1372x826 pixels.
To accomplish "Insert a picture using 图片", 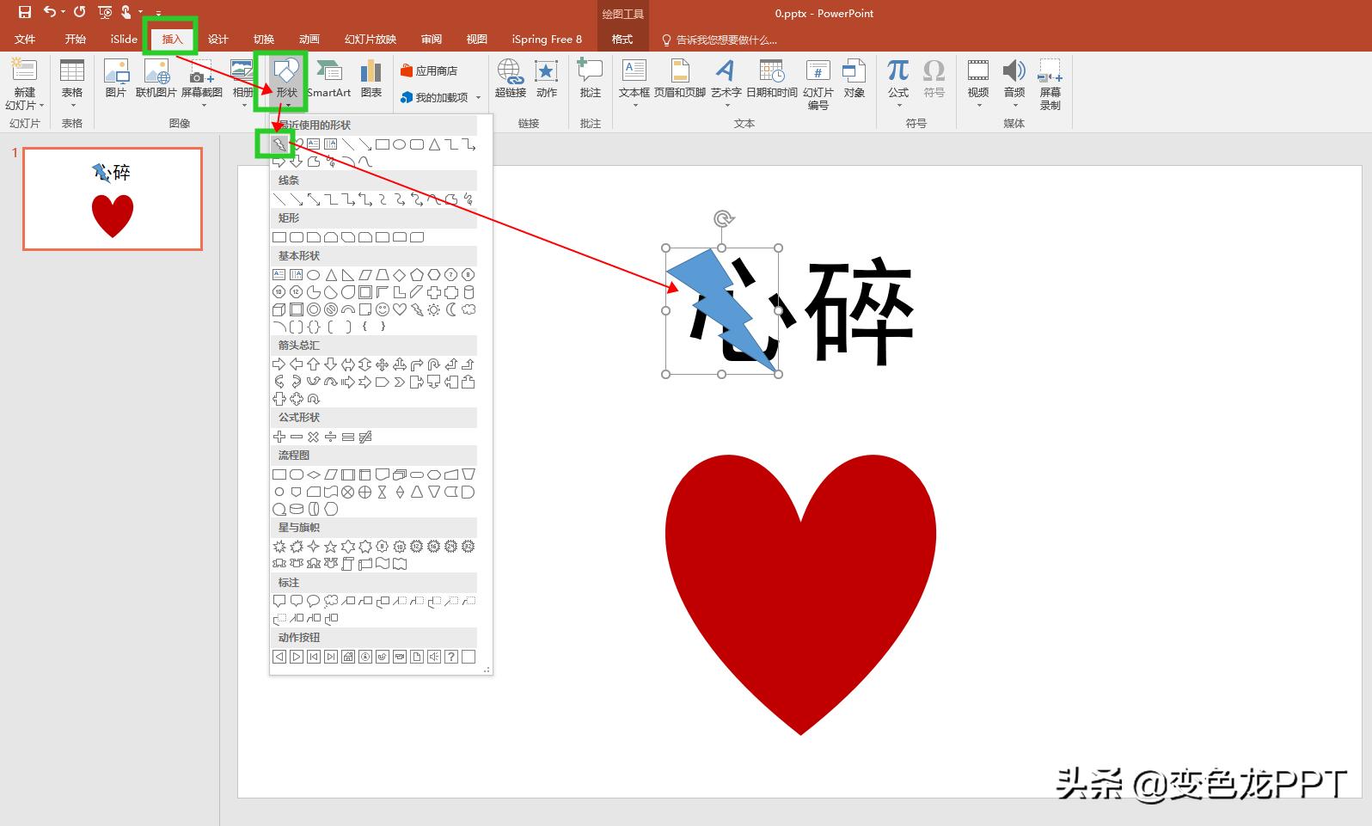I will pyautogui.click(x=116, y=78).
